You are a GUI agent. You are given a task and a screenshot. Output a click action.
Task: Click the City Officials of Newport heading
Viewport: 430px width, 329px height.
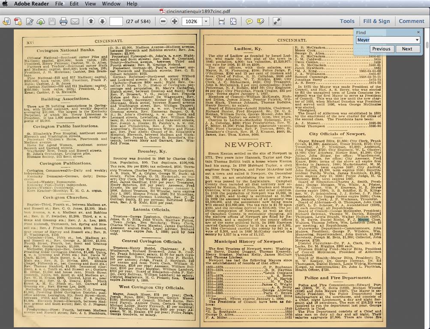pyautogui.click(x=337, y=134)
